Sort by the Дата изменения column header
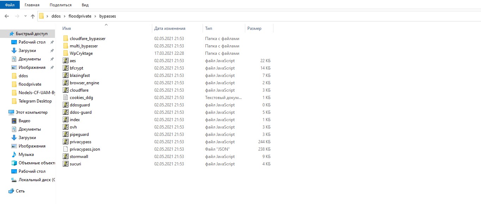481x204 pixels. 170,28
